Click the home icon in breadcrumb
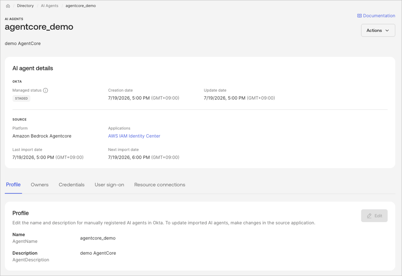The image size is (402, 276). point(8,6)
